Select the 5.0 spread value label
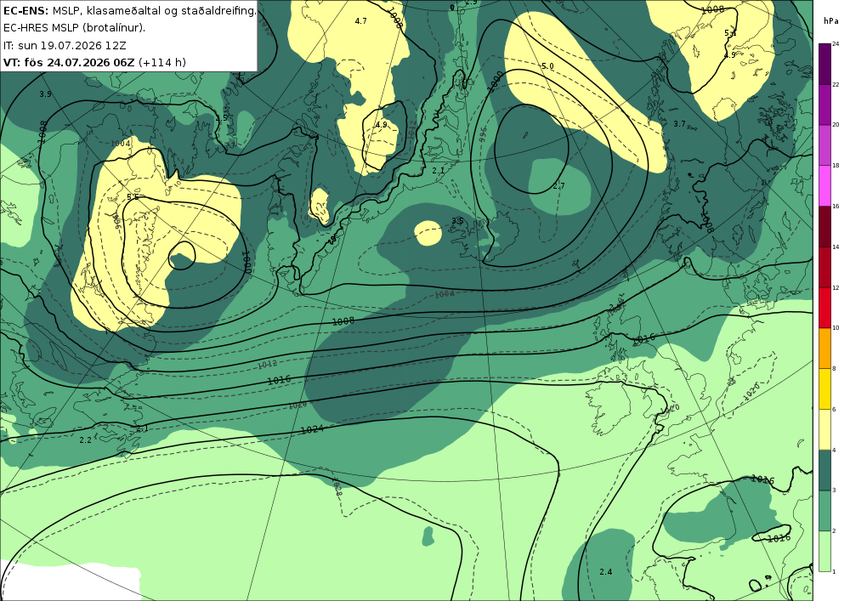 point(547,66)
